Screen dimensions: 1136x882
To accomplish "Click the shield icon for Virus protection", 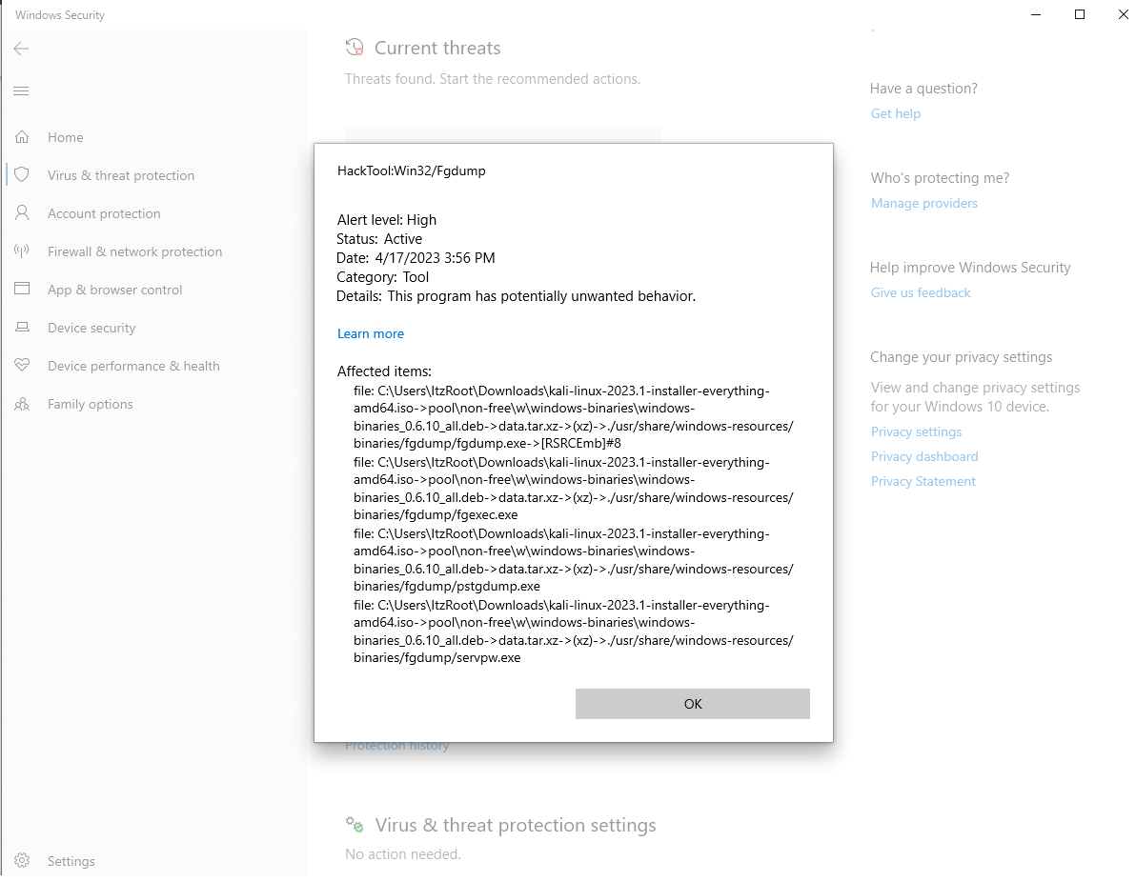I will click(23, 174).
